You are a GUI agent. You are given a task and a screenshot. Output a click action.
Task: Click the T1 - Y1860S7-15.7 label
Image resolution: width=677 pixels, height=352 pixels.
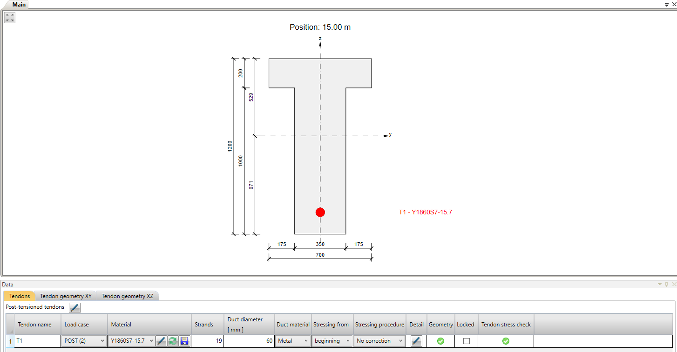[x=425, y=212]
